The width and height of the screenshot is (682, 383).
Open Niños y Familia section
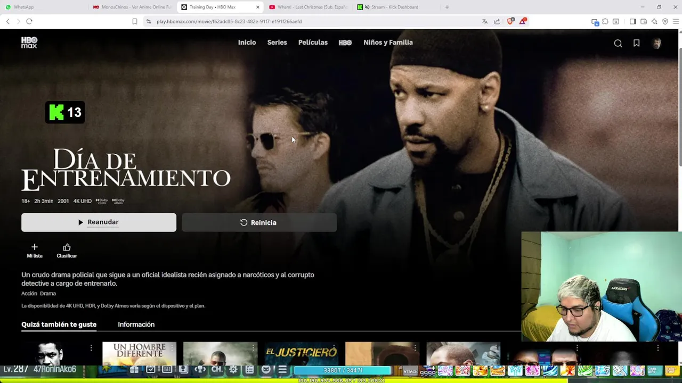[388, 43]
